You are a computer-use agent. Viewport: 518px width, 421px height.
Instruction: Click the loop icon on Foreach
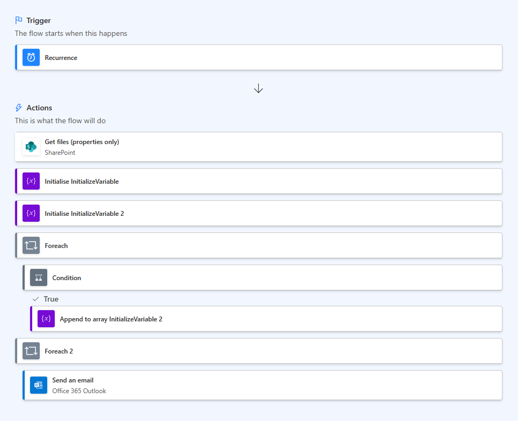31,245
